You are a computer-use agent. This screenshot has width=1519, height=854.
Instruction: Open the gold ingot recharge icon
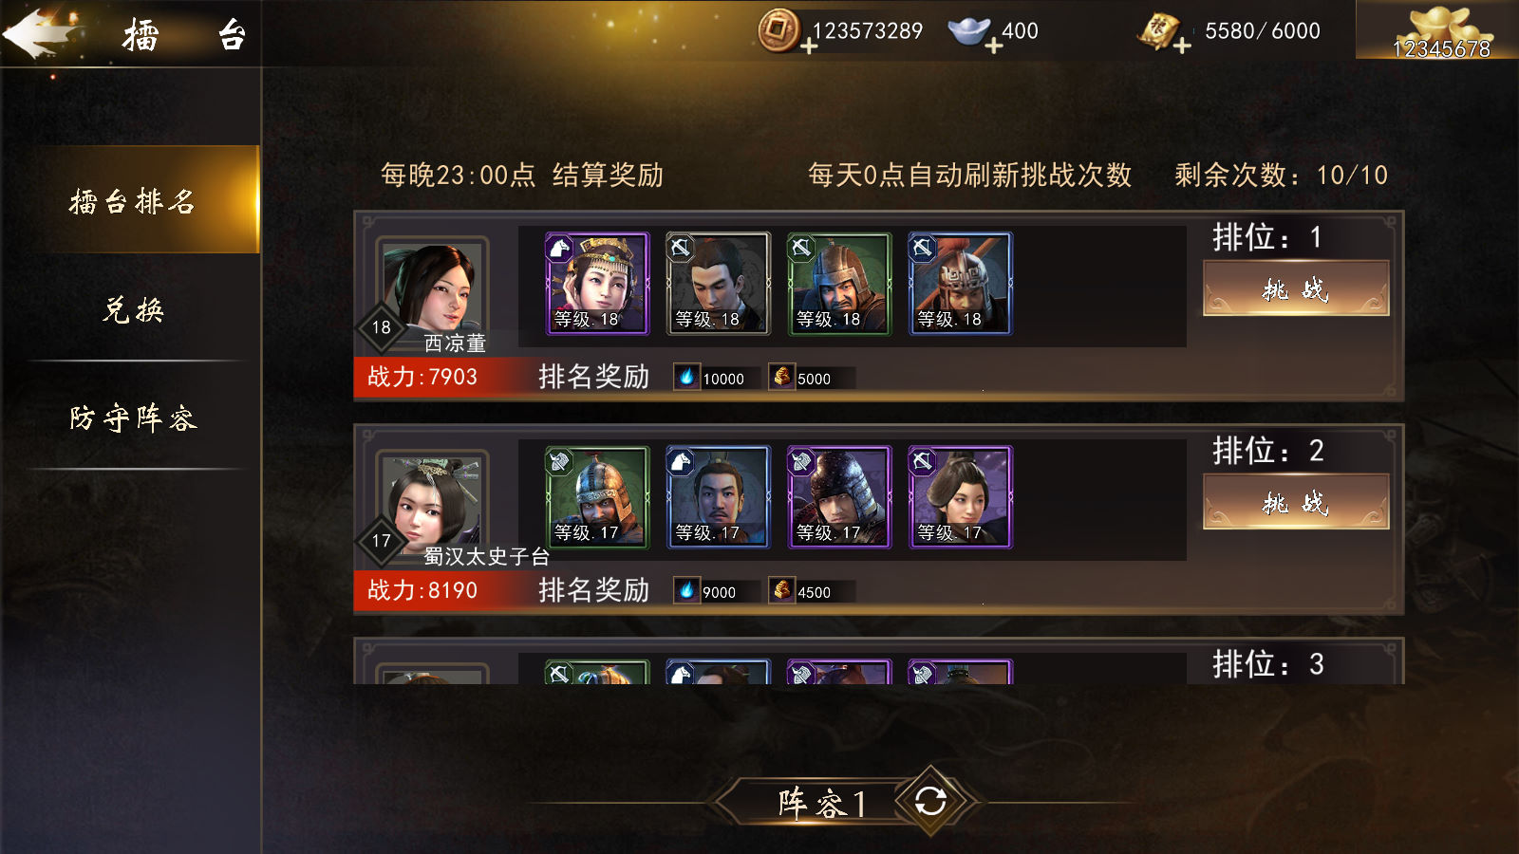1437,29
